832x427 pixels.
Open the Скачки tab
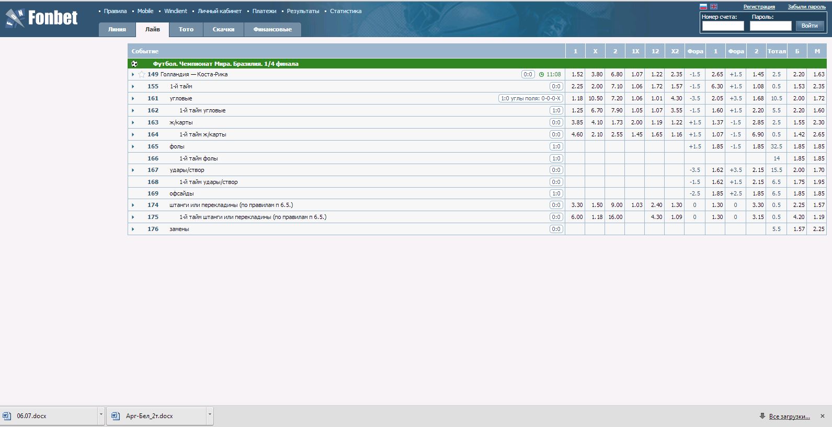pos(223,29)
